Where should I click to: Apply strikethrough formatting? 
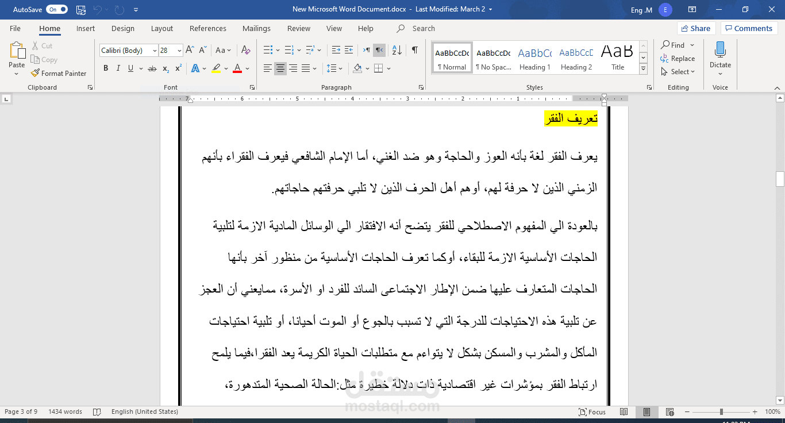pos(152,68)
